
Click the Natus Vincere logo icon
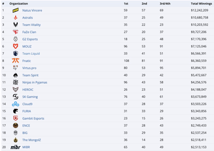pos(15,11)
